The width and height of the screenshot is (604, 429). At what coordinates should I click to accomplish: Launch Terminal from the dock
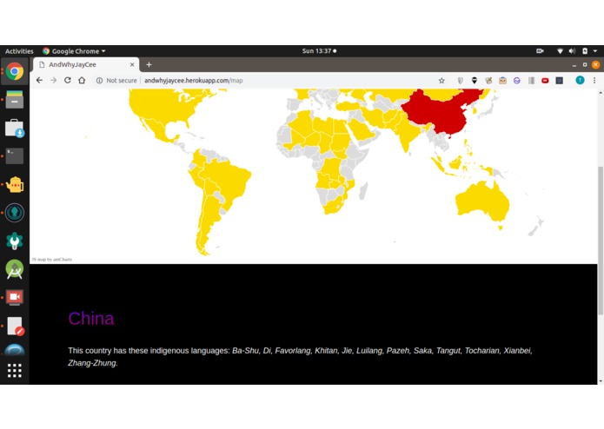[14, 155]
